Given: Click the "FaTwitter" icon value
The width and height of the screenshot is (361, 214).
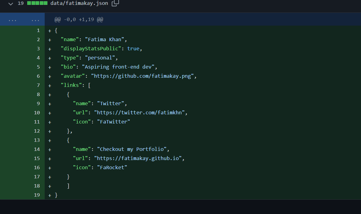Looking at the screenshot, I should (114, 122).
